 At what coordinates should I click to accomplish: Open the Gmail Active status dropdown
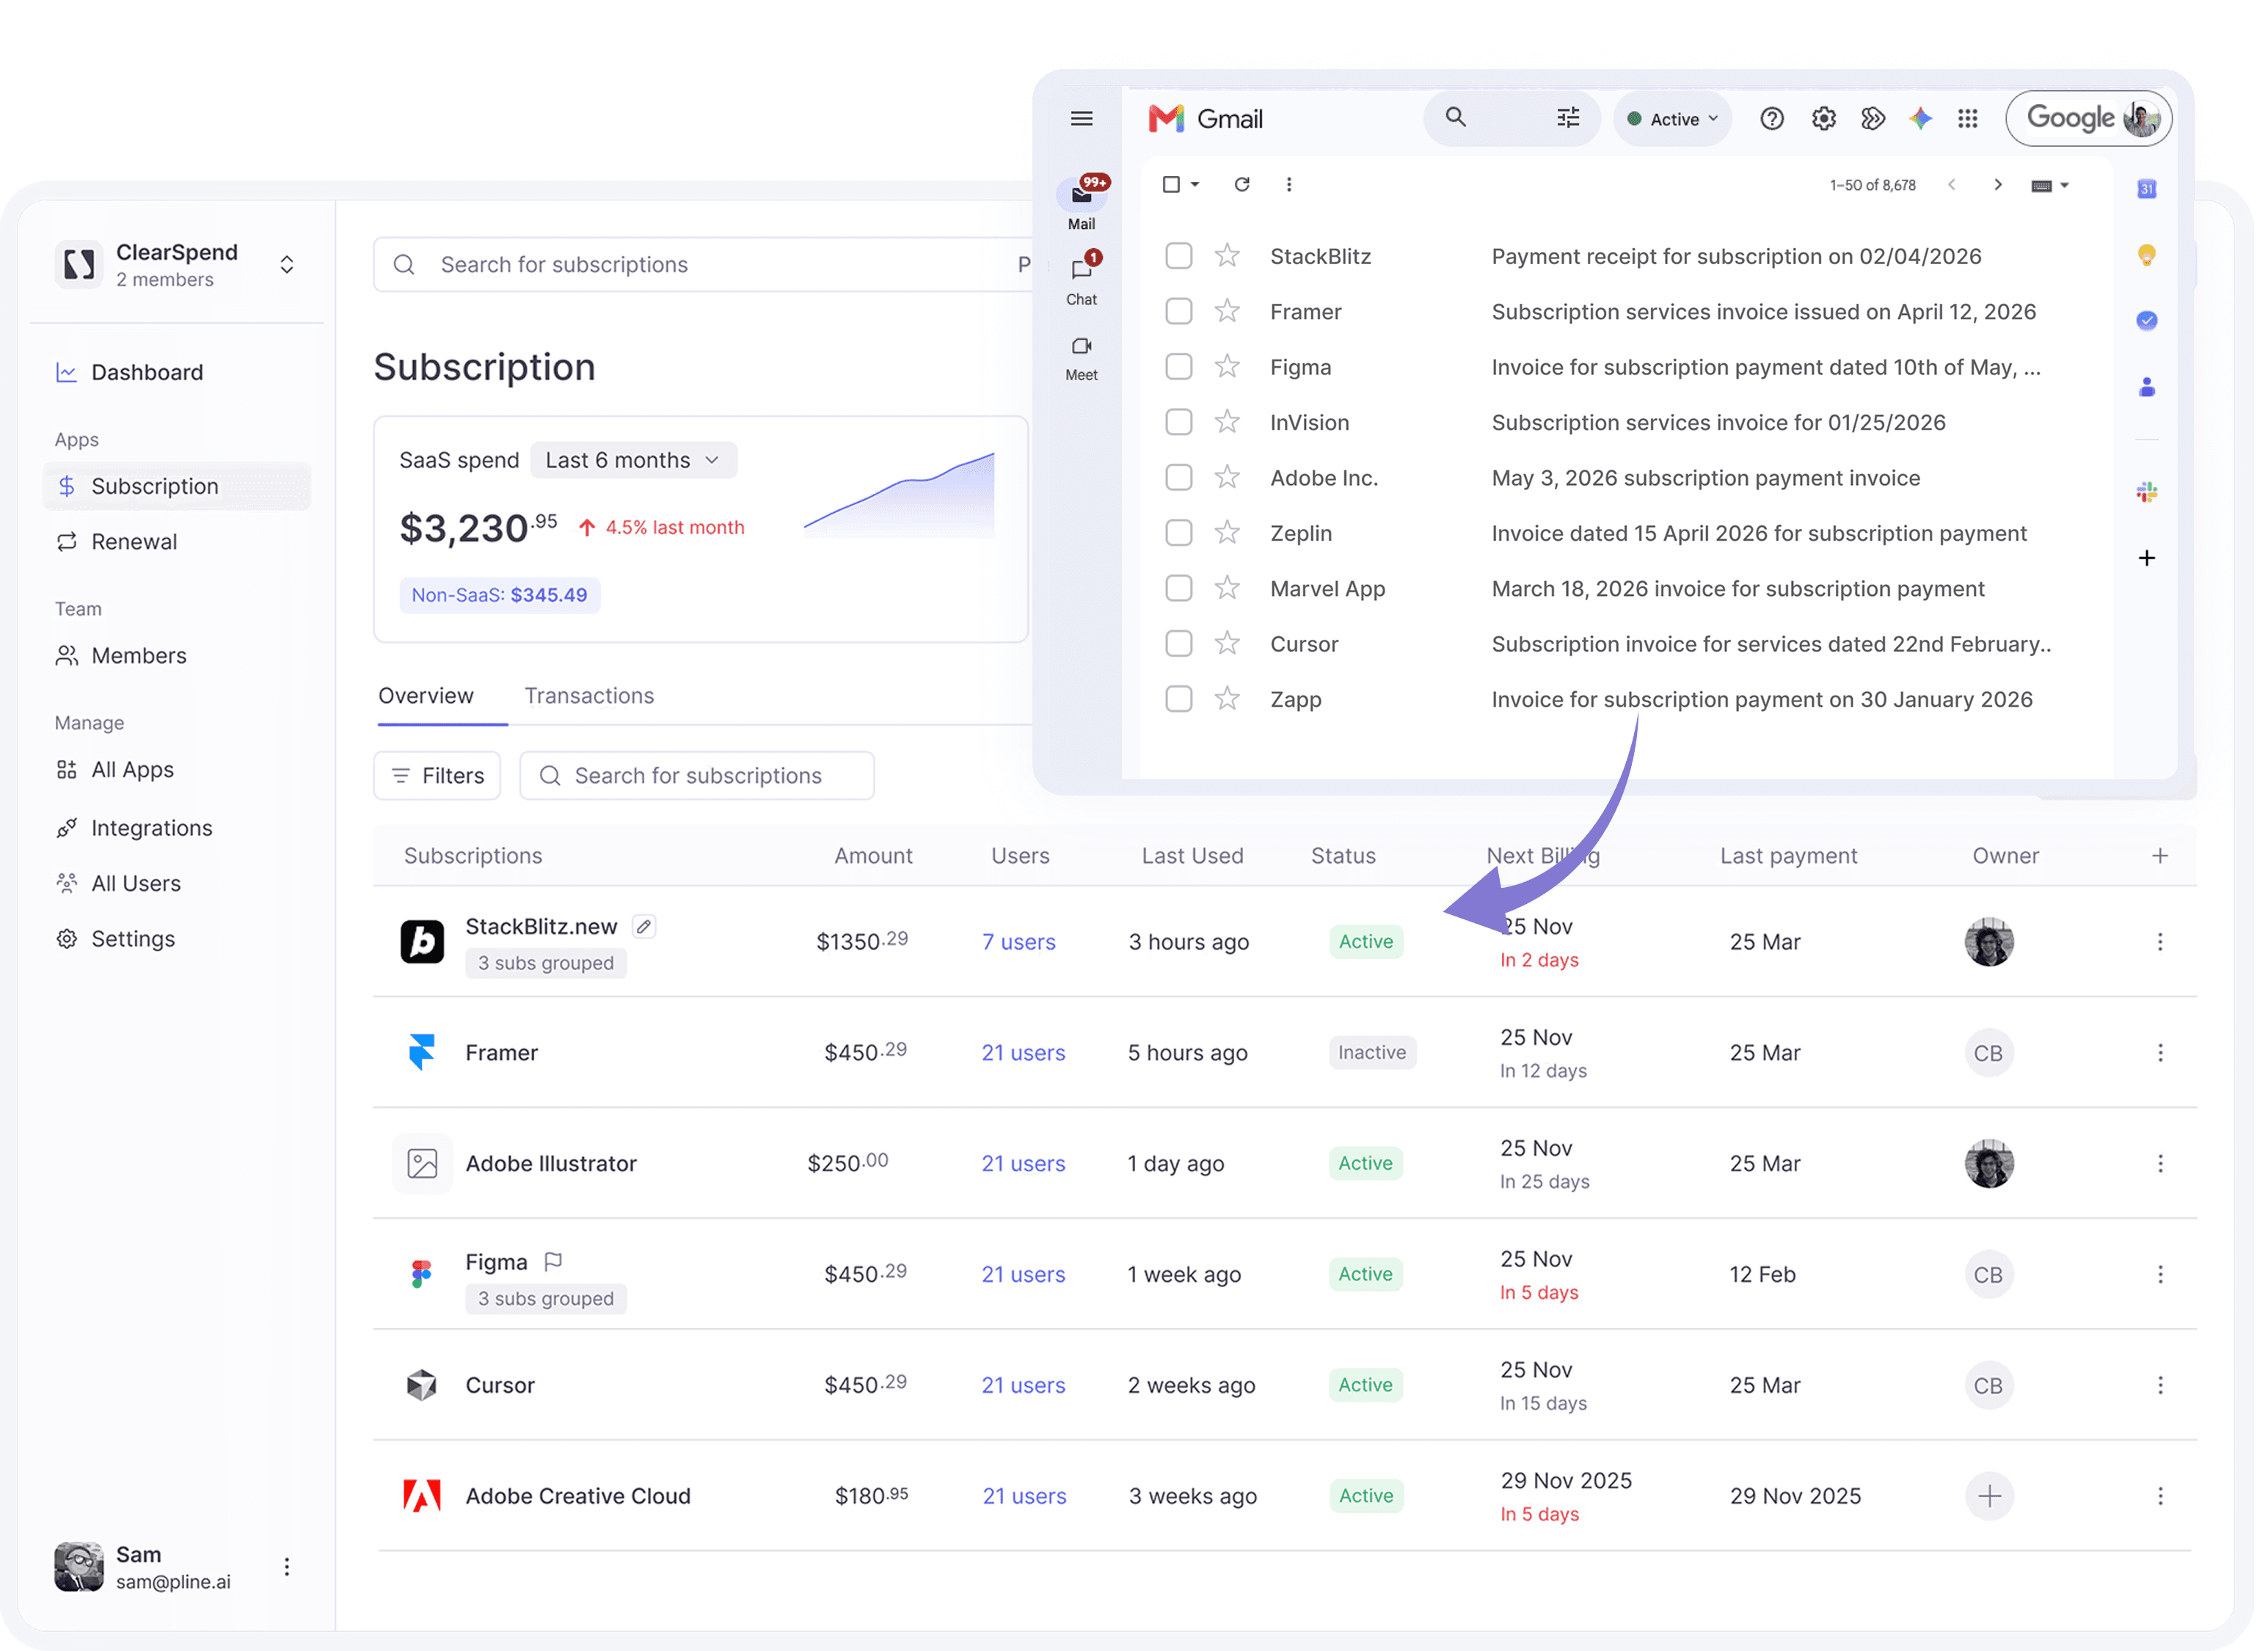click(1672, 119)
